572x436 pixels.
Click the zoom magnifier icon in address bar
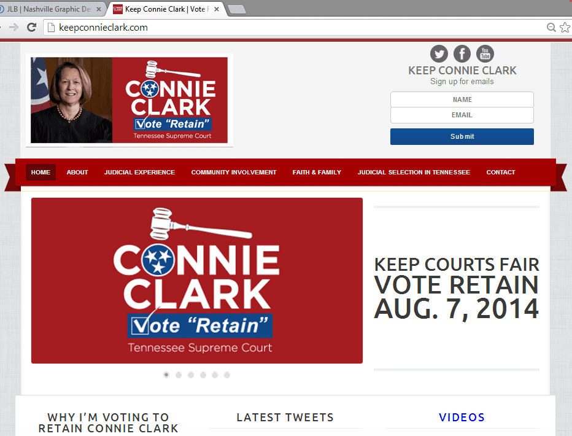point(551,28)
